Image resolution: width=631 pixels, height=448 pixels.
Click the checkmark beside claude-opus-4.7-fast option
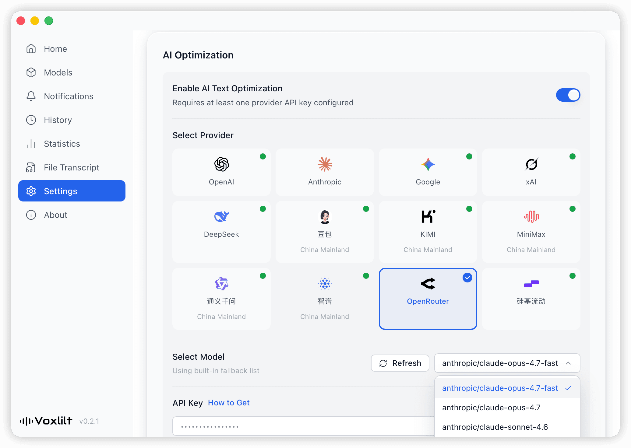(568, 388)
